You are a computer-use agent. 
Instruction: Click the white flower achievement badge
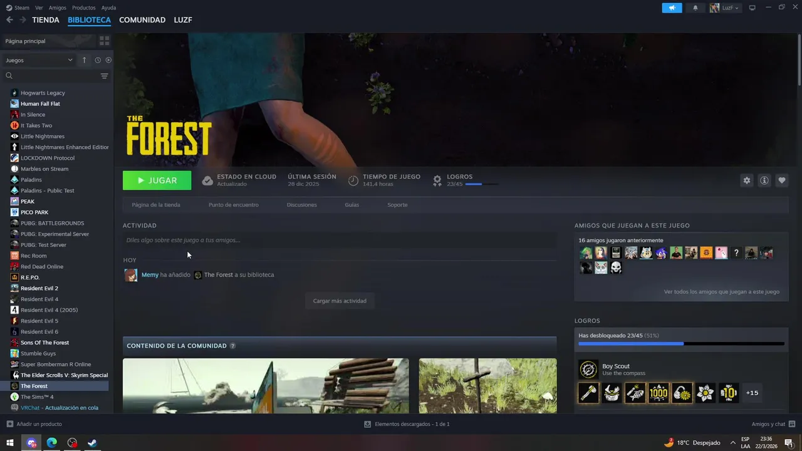(x=705, y=393)
